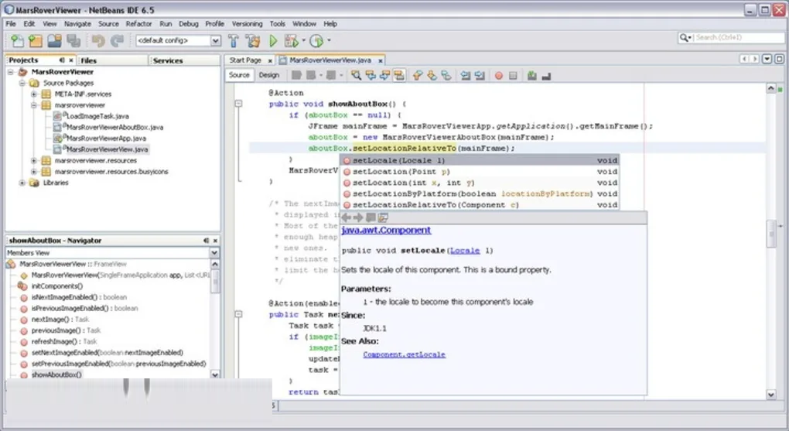Open Members View combo box
This screenshot has height=431, width=789.
tap(113, 252)
